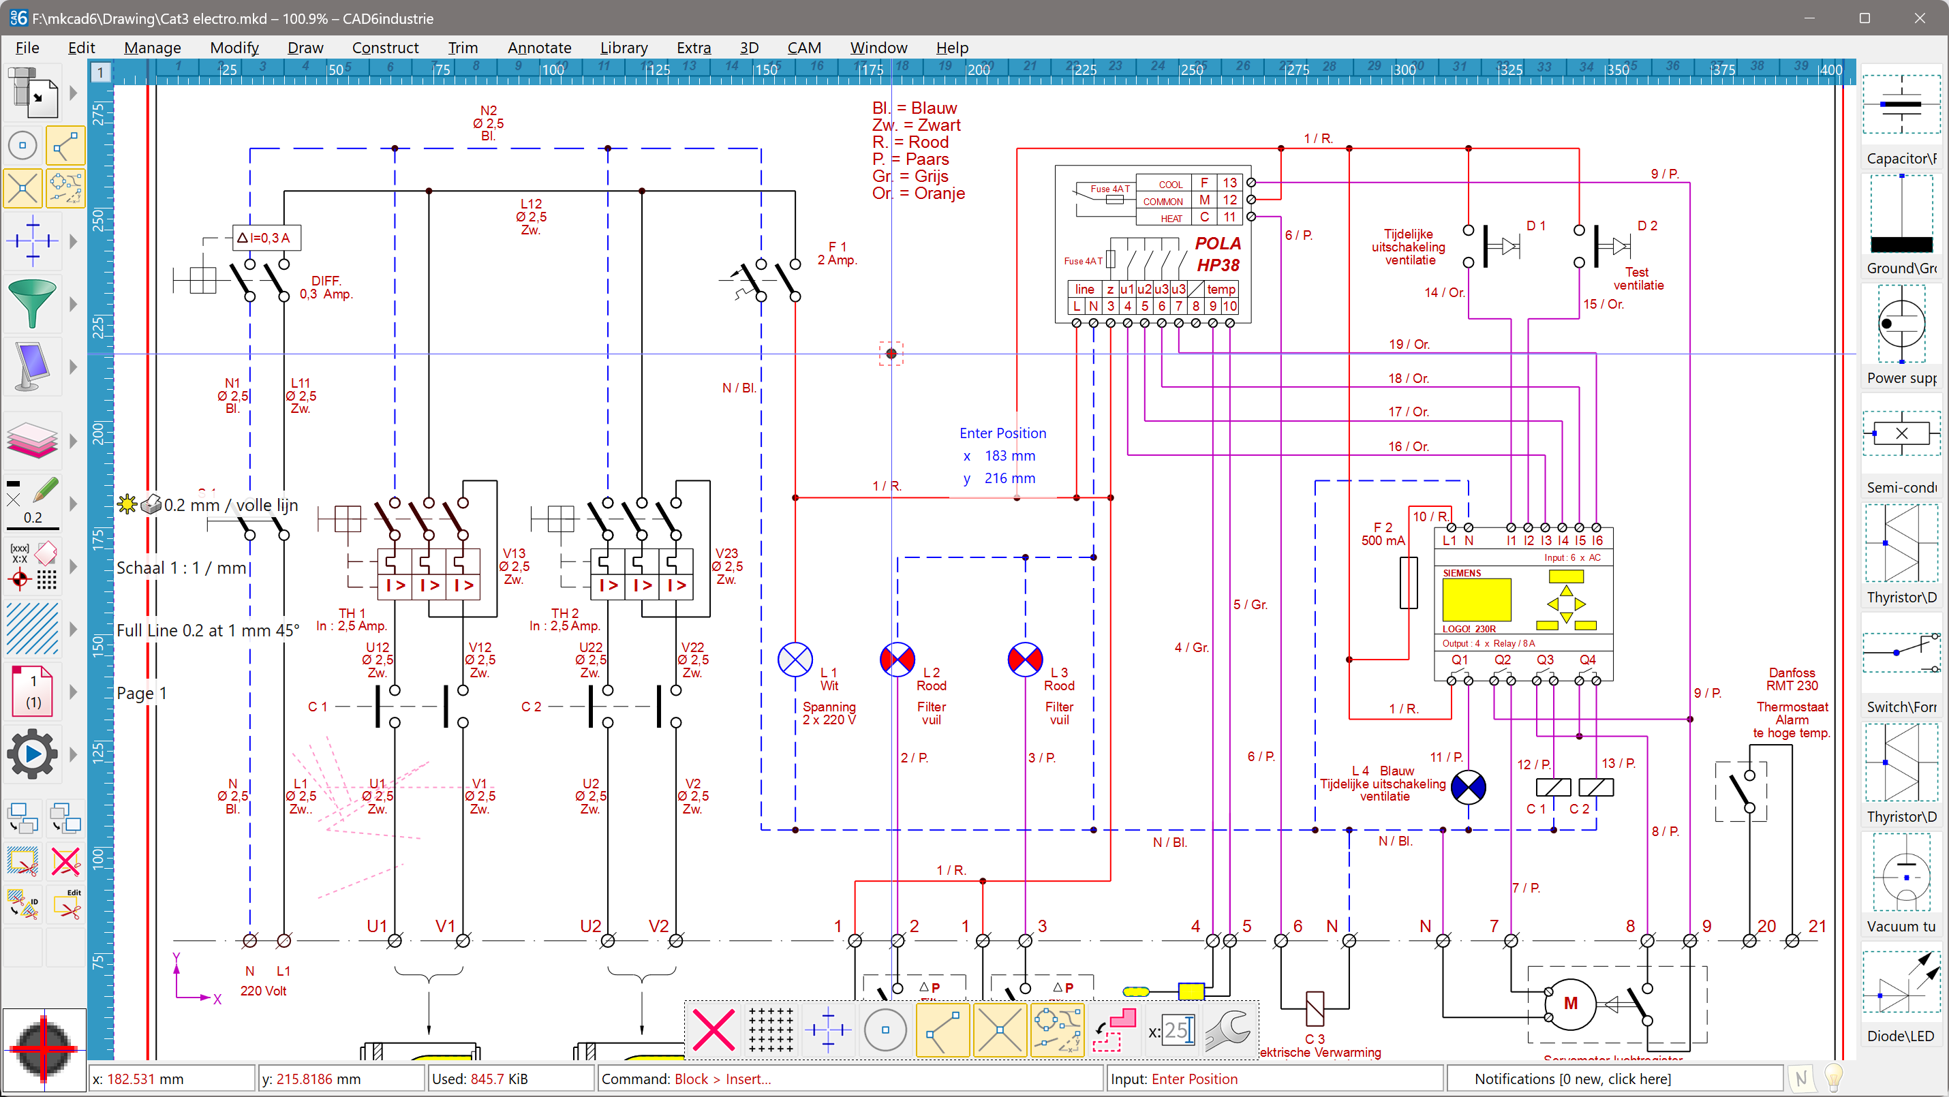Screen dimensions: 1949x1097
Task: Expand the layers tool flyout arrow
Action: click(73, 441)
